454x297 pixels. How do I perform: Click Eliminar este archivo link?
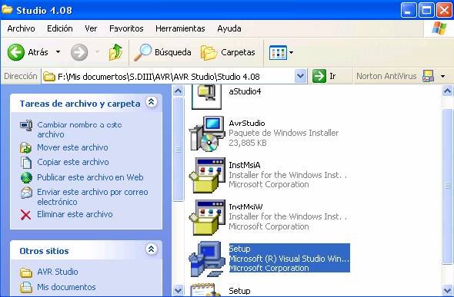(x=75, y=214)
